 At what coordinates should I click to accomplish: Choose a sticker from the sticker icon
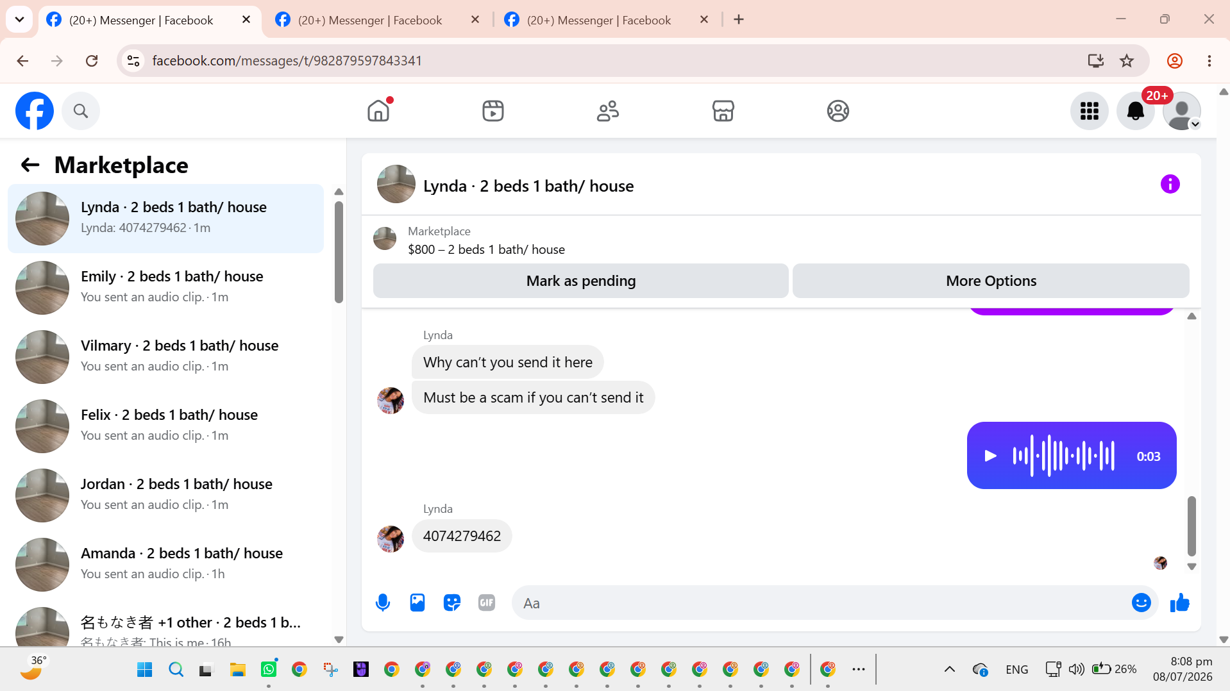tap(452, 603)
